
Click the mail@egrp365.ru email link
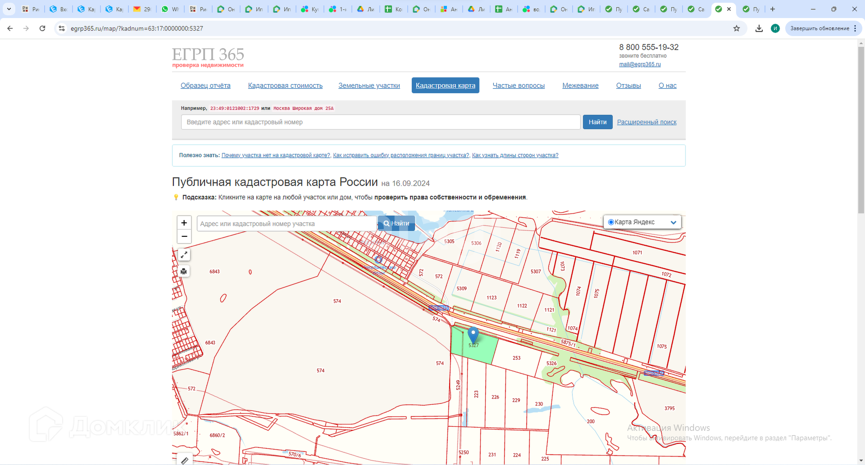click(640, 64)
